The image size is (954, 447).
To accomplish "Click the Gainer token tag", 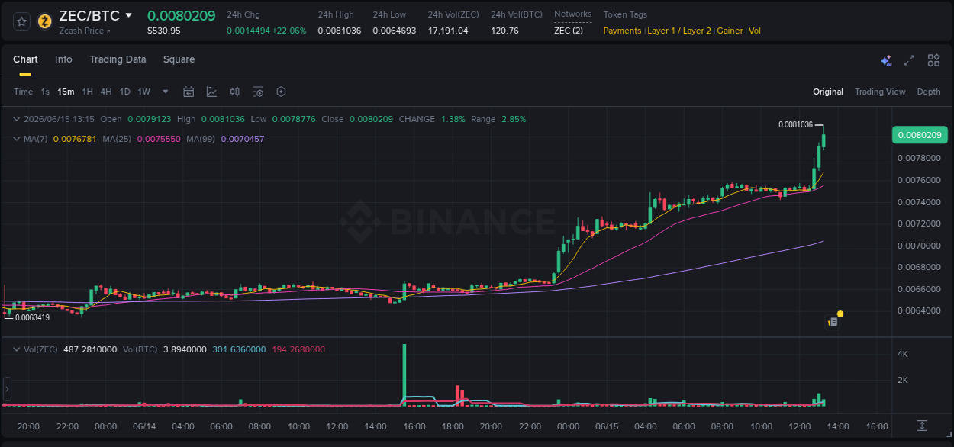I will click(x=730, y=31).
